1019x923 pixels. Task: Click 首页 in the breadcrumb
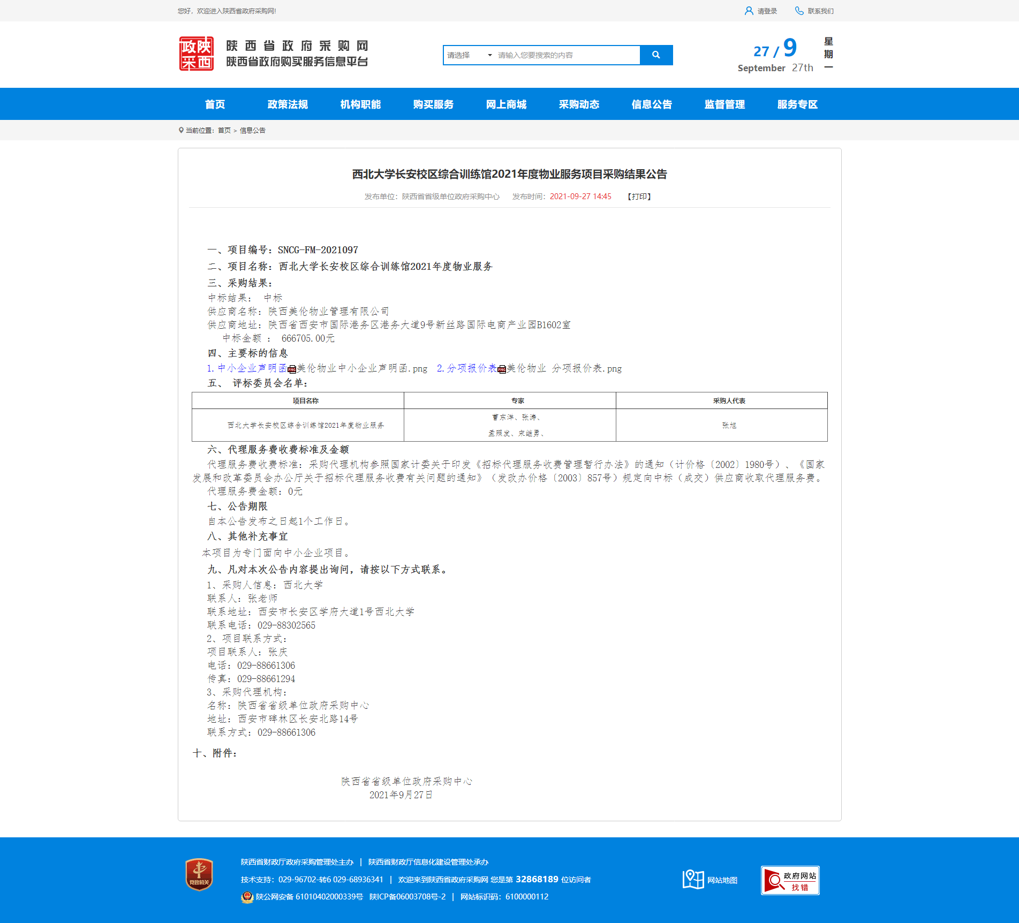pyautogui.click(x=224, y=131)
